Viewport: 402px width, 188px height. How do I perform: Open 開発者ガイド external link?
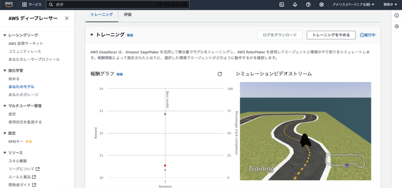pyautogui.click(x=22, y=185)
